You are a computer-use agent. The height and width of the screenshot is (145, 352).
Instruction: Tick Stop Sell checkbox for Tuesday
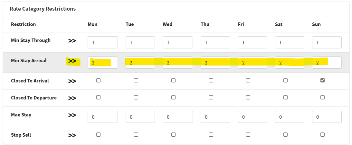point(136,135)
